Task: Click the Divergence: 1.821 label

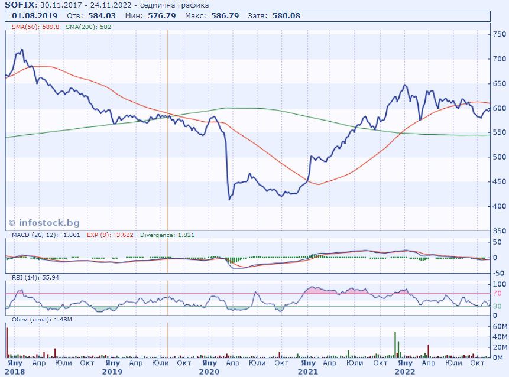Action: pyautogui.click(x=167, y=235)
